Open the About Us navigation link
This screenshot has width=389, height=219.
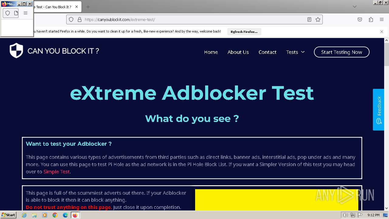coord(238,52)
